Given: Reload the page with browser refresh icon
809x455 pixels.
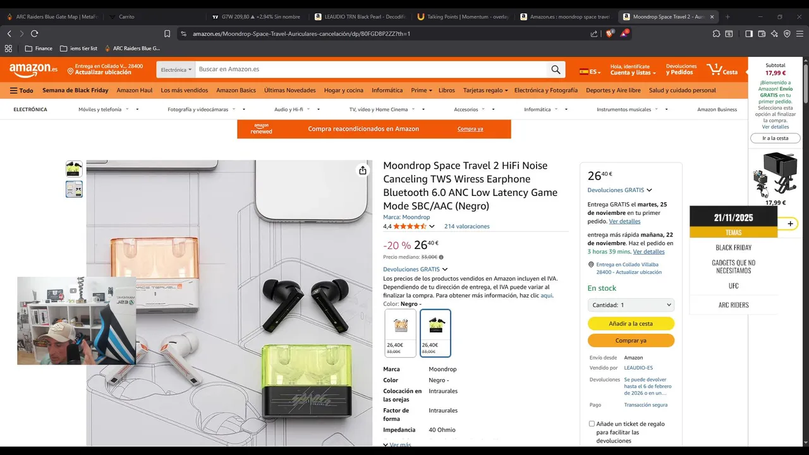Looking at the screenshot, I should (x=34, y=33).
